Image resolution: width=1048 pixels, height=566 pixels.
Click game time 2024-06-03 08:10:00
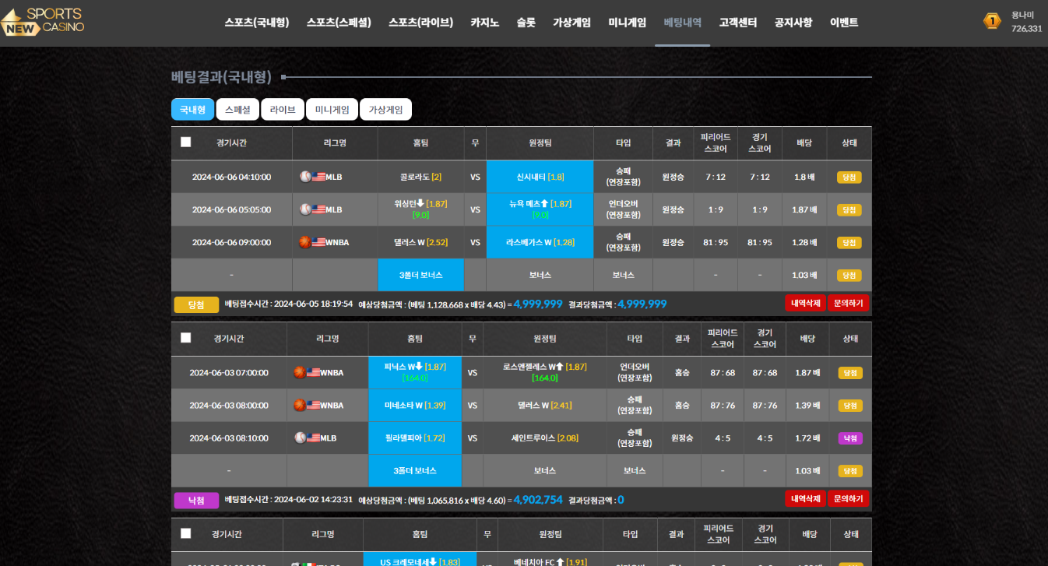pos(228,438)
